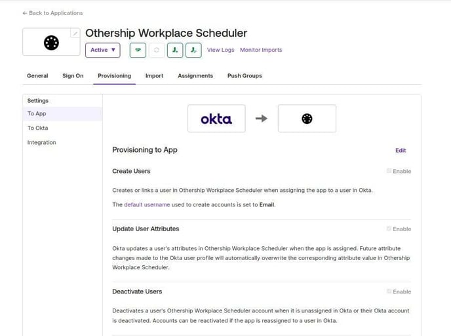Click the Deactivate Users heading

[x=137, y=291]
